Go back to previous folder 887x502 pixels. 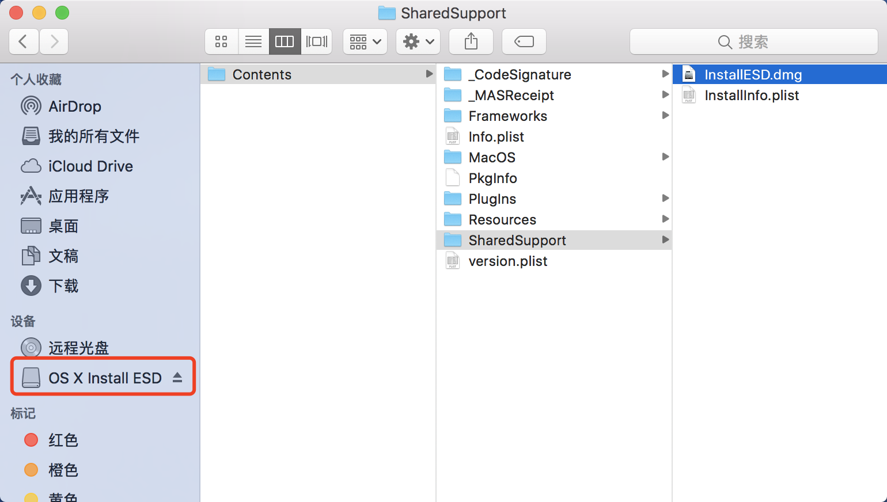point(24,41)
